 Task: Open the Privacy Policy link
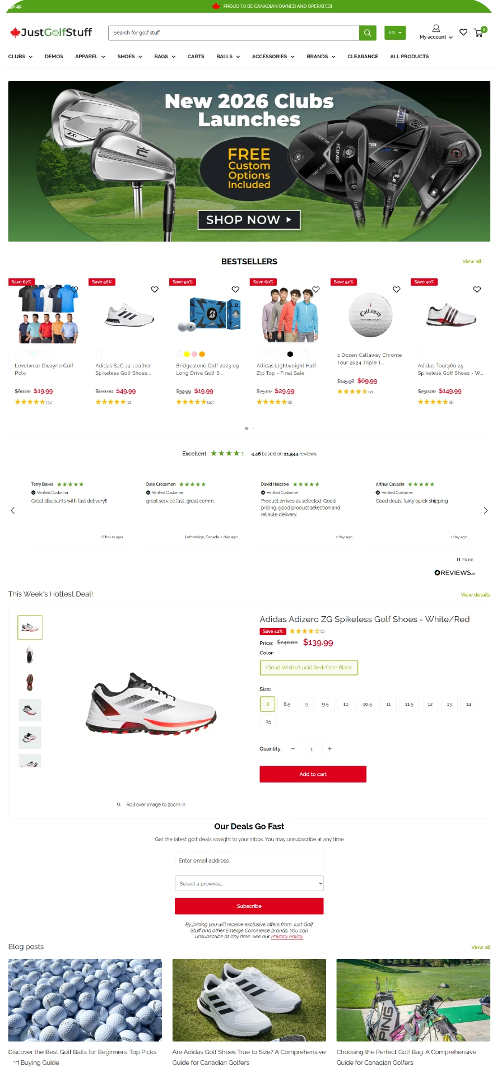(287, 936)
